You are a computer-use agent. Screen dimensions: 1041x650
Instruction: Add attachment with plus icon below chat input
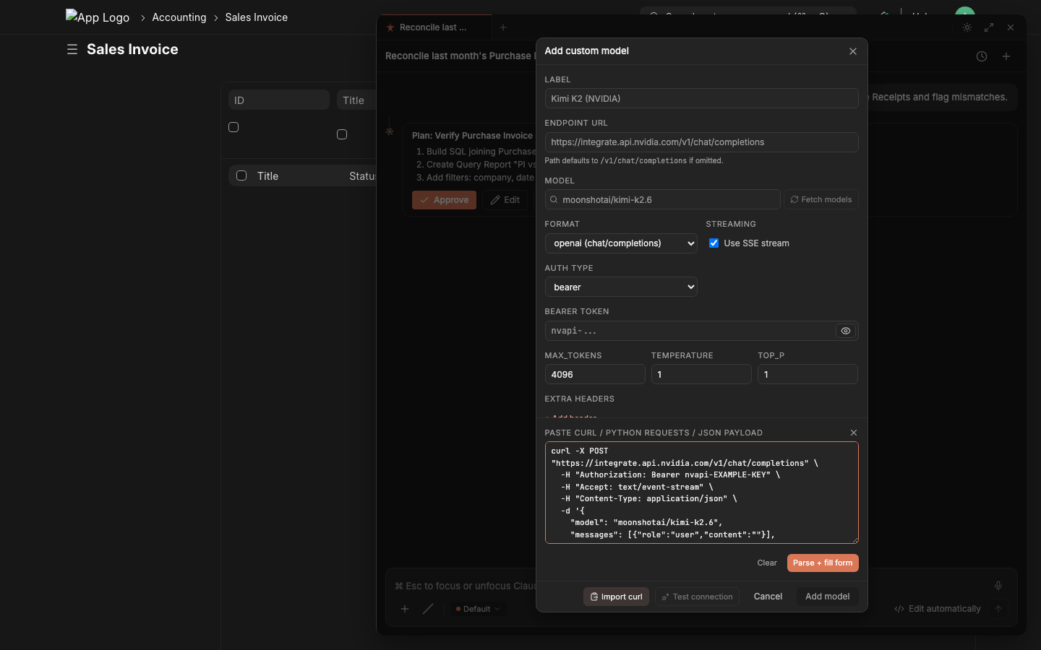pyautogui.click(x=405, y=609)
